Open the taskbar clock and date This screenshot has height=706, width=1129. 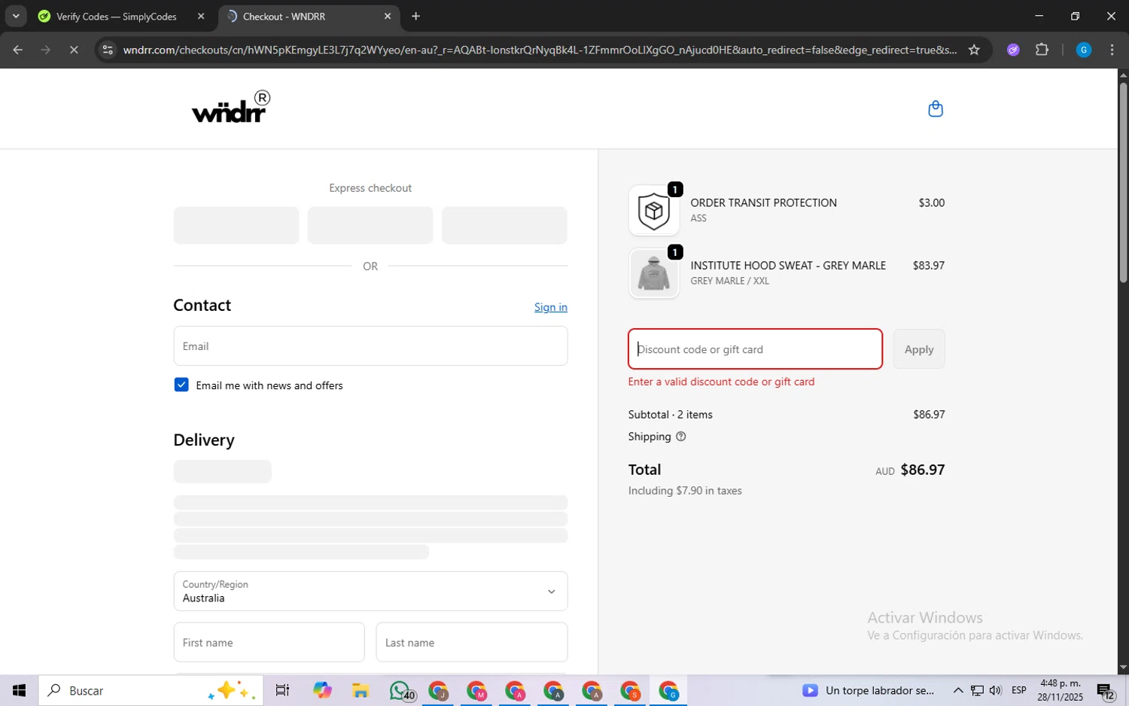coord(1060,690)
